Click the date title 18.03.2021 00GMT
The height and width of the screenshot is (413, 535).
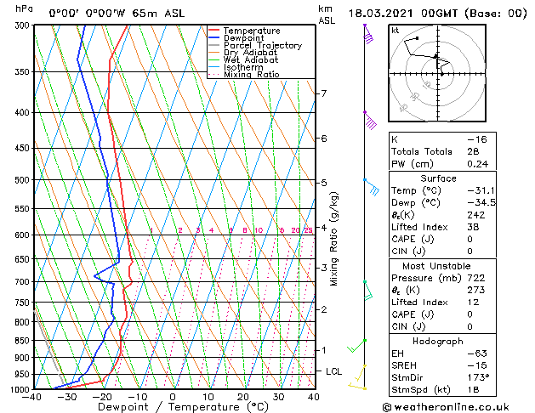click(403, 14)
